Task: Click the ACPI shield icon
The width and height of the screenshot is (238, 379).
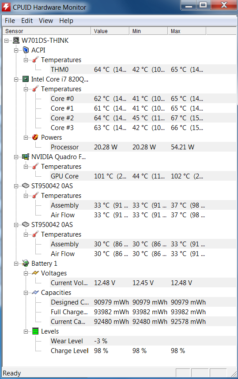Action: tap(26, 50)
